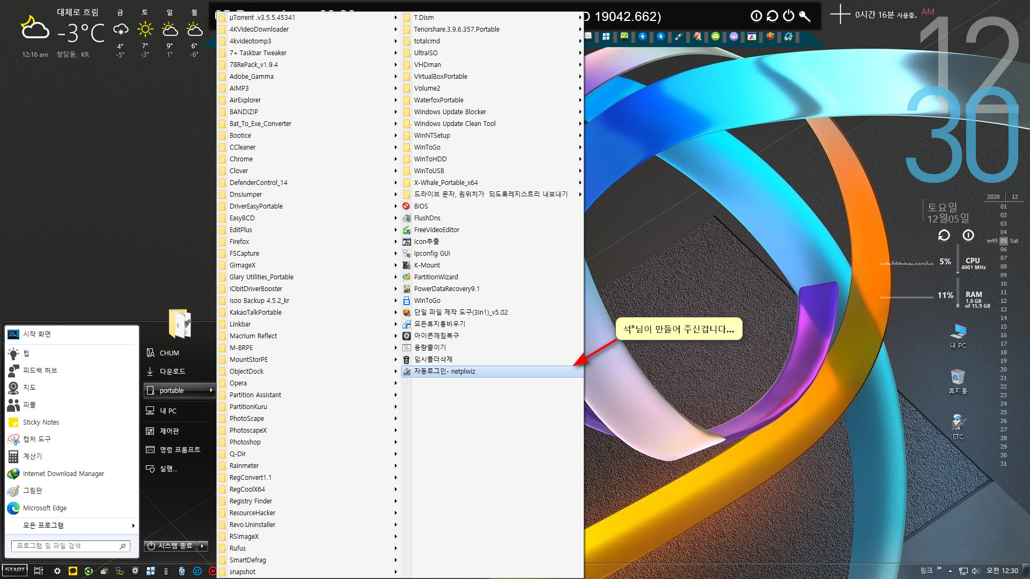Open the VirtualBoxPortable folder entry
1030x579 pixels.
click(492, 77)
